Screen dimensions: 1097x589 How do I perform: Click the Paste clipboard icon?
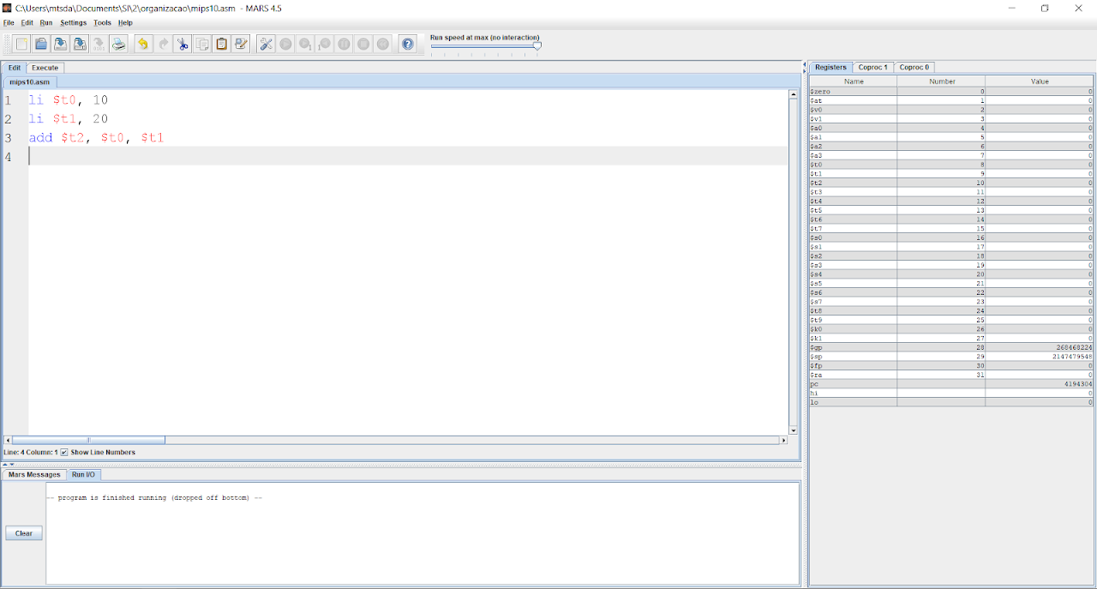(x=221, y=44)
